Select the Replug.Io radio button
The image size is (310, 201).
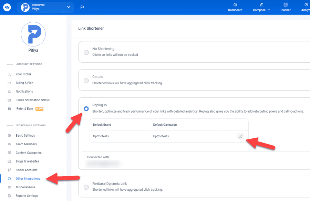86,109
